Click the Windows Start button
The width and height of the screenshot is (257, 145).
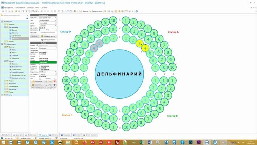pos(3,142)
